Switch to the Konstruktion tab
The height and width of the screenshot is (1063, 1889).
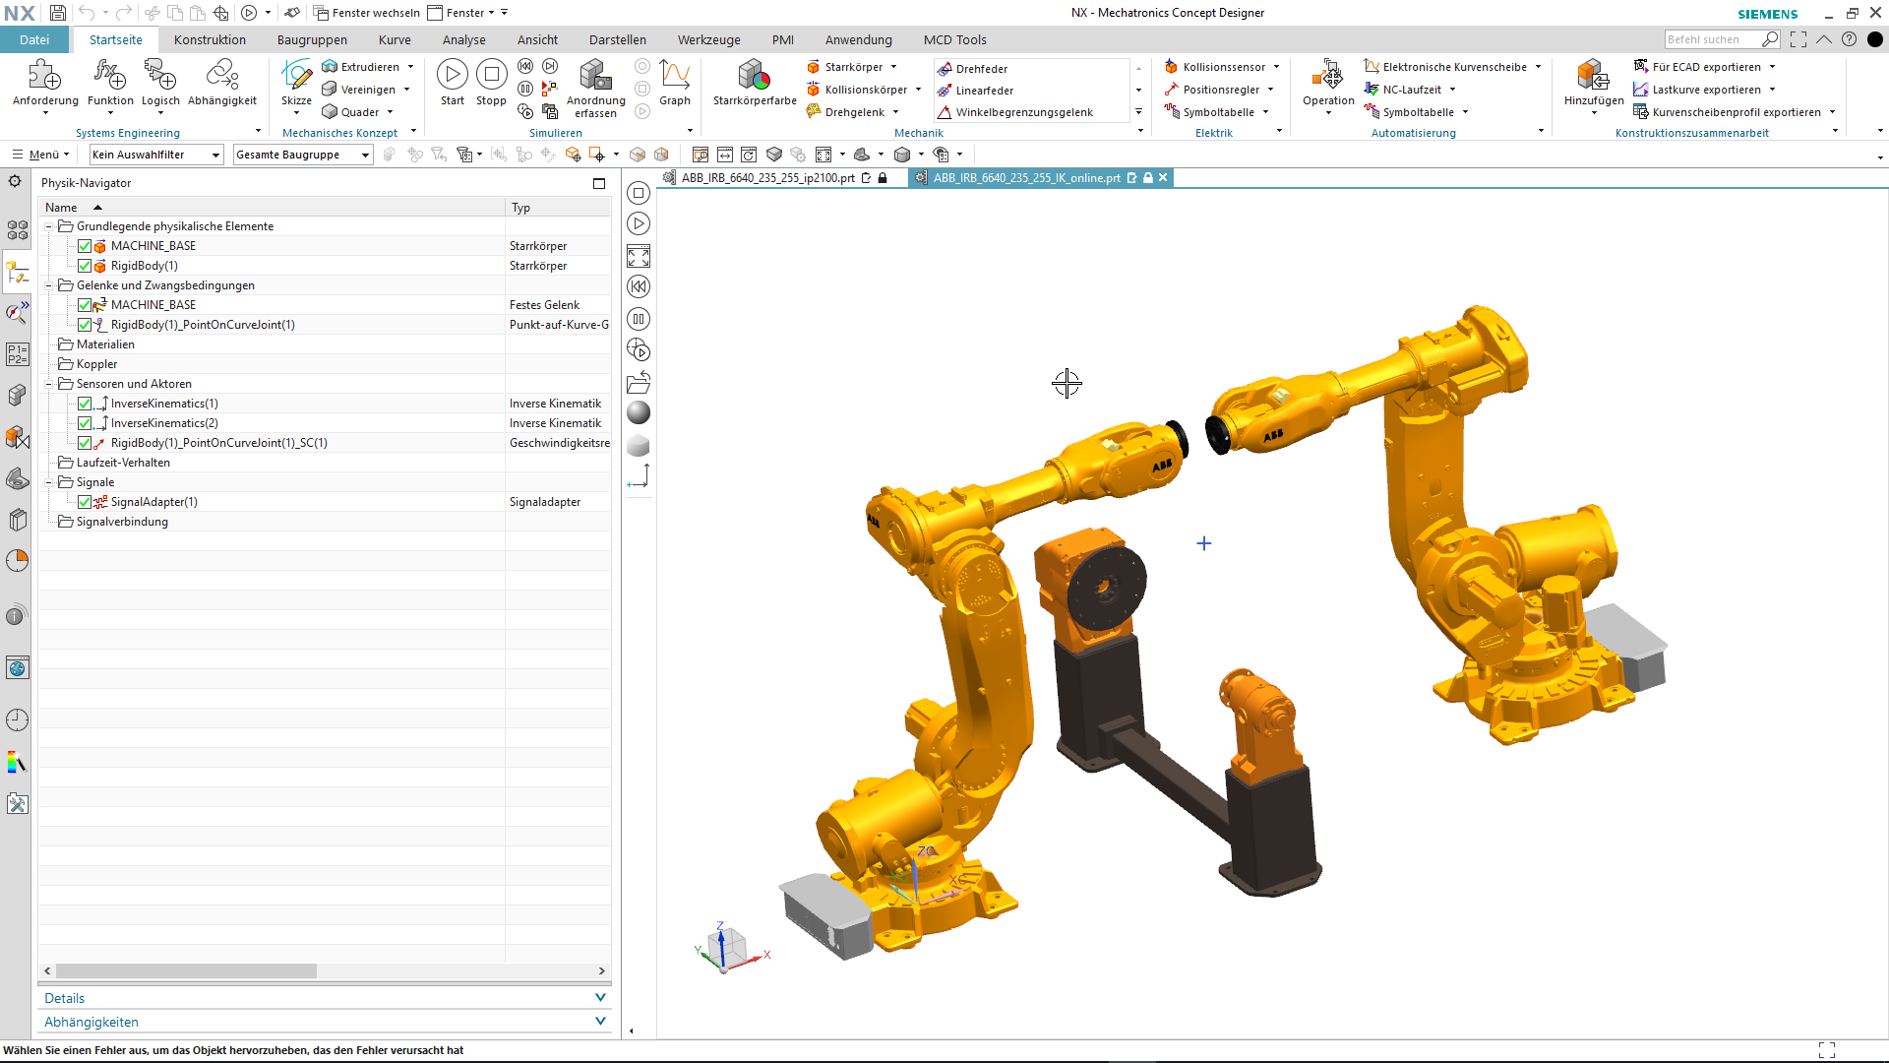pyautogui.click(x=210, y=39)
